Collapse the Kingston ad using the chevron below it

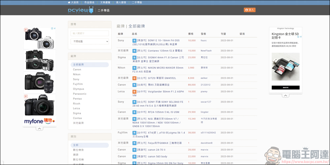[285, 96]
